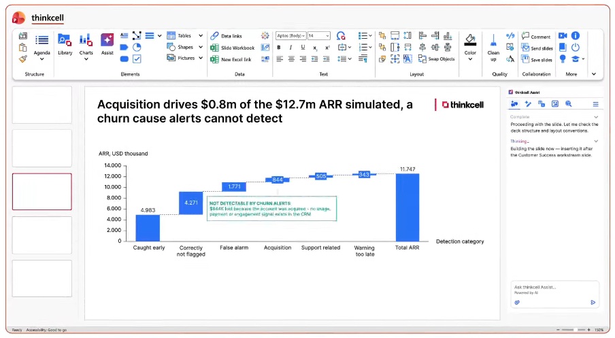Insert a rounded rectangle element
The height and width of the screenshot is (338, 615).
click(124, 59)
